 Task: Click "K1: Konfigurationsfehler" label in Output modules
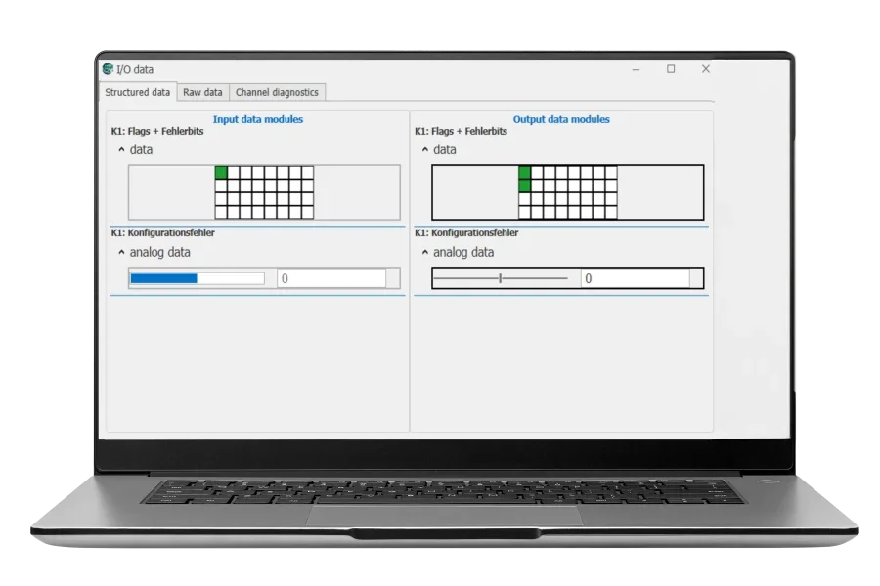coord(466,232)
